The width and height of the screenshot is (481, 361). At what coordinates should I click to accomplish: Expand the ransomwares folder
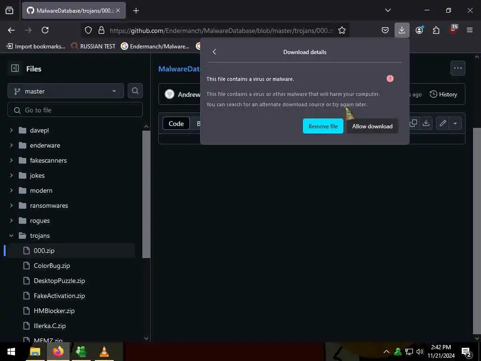11,205
